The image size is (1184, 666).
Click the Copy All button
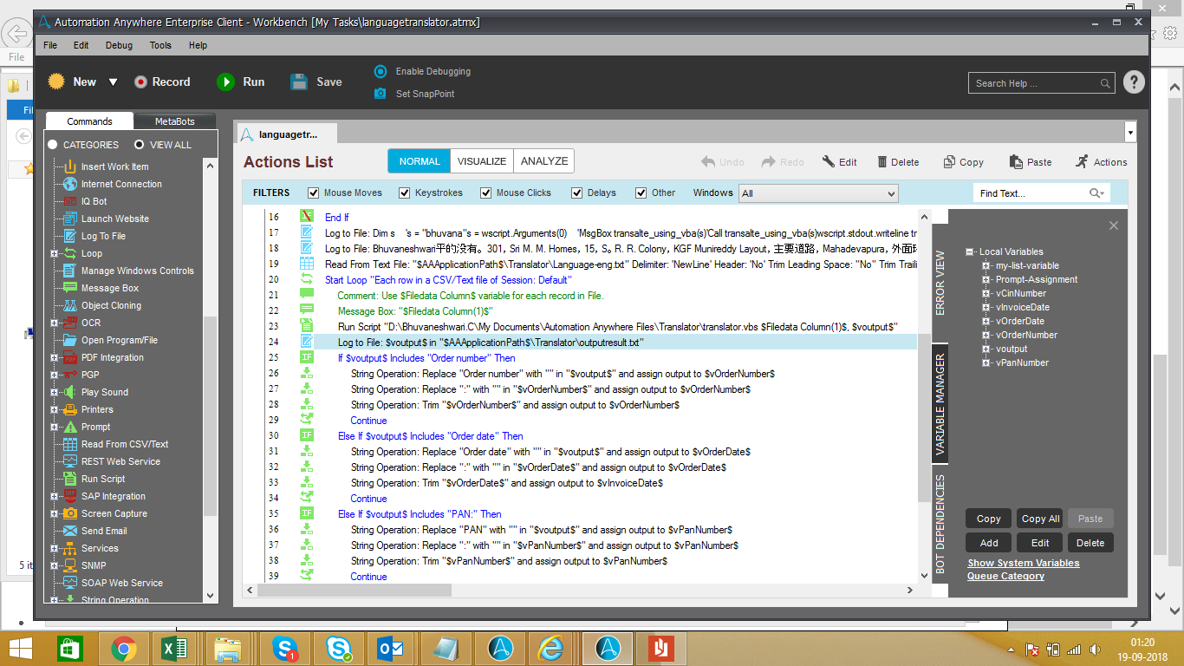(1040, 519)
